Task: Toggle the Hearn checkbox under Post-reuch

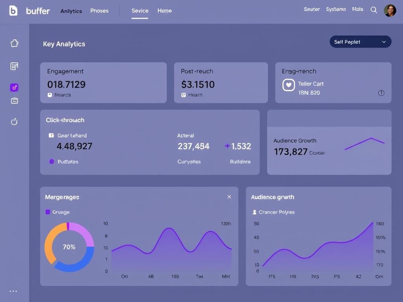Action: 183,95
